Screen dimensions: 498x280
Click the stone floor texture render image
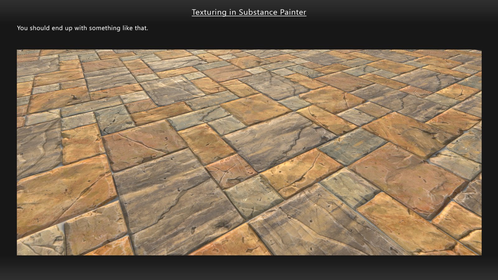click(249, 152)
